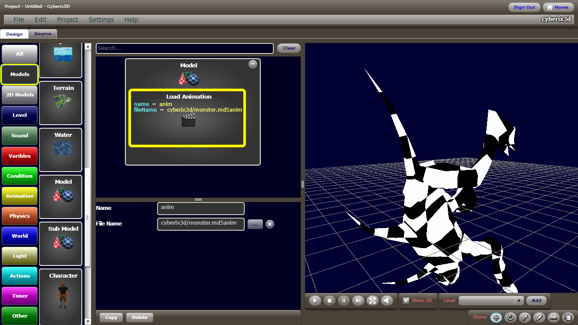This screenshot has width=578, height=325.
Task: Mute the preview sound
Action: pyautogui.click(x=386, y=300)
